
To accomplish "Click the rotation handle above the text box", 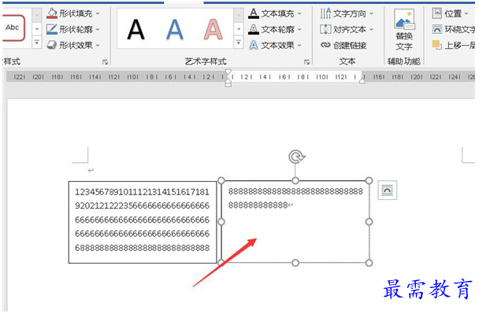I will coord(297,157).
